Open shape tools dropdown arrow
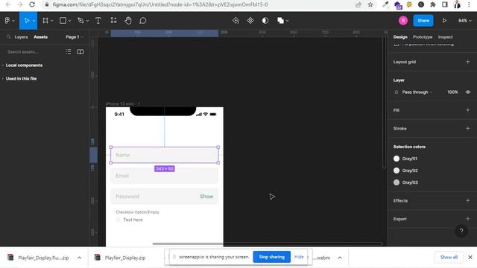 pyautogui.click(x=69, y=21)
